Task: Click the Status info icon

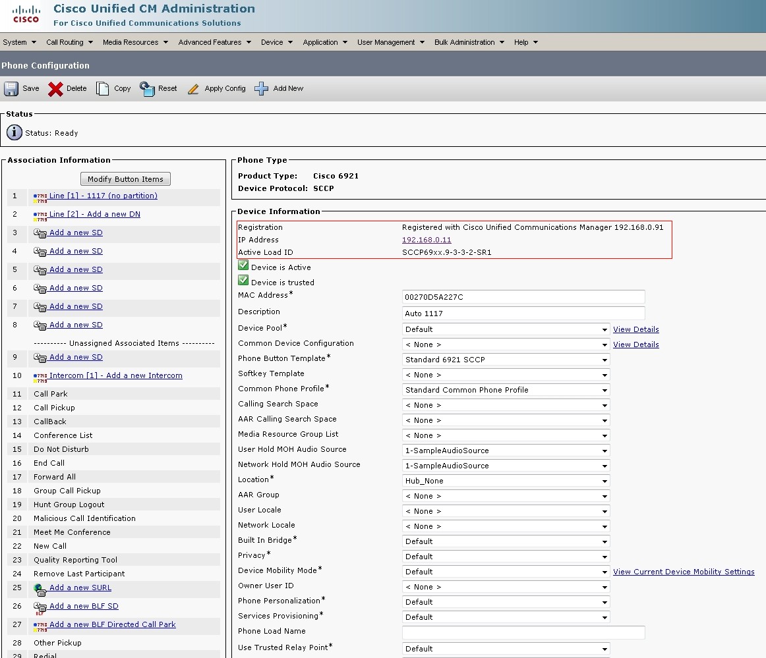Action: point(14,132)
